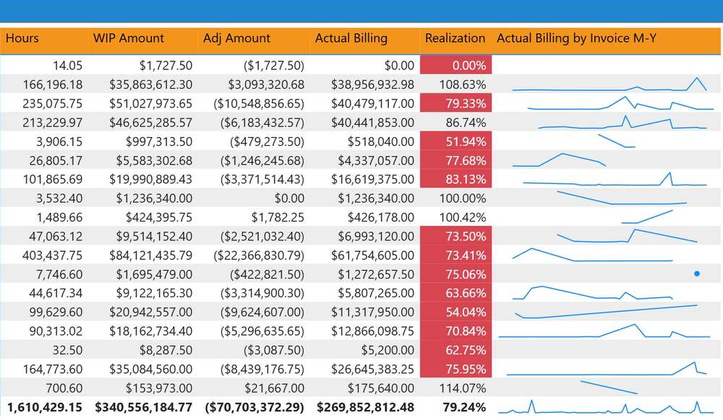Click actual billing $38,956,932.98
The image size is (723, 420).
point(372,84)
